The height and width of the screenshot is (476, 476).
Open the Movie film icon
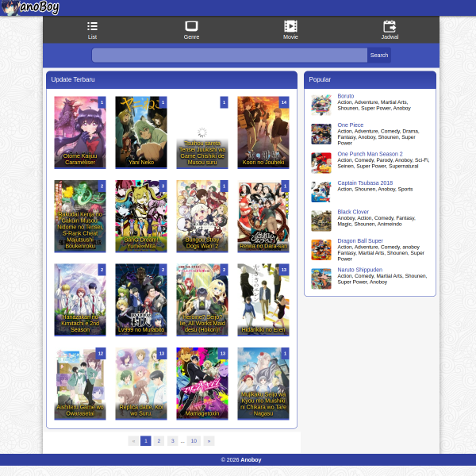tap(290, 26)
